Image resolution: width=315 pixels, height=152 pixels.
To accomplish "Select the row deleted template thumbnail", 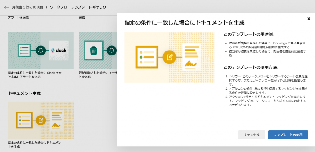I will click(x=98, y=50).
